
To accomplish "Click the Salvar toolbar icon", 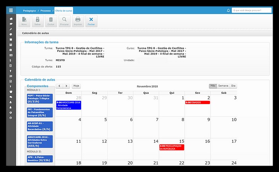I will (37, 21).
